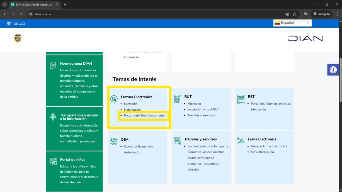Open Factura Electrónica Micrositio link
The height and width of the screenshot is (192, 342).
coord(131,104)
